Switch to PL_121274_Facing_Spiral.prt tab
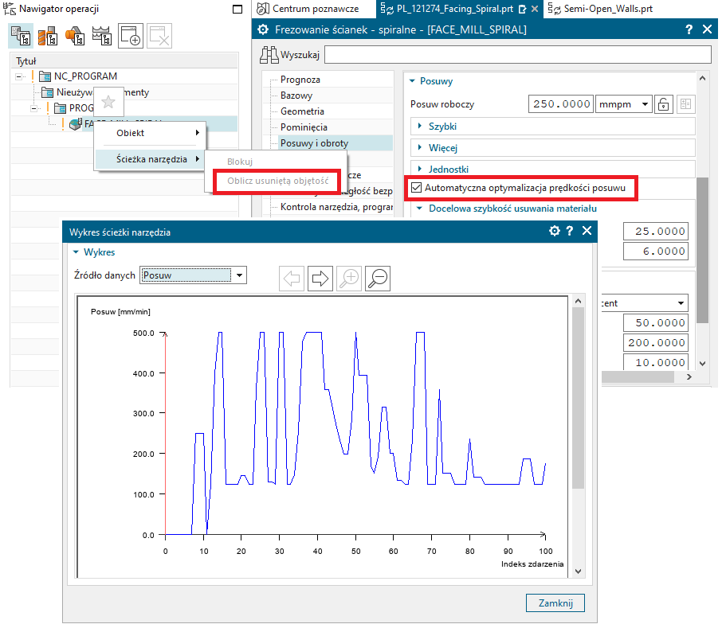The image size is (726, 628). coord(455,9)
